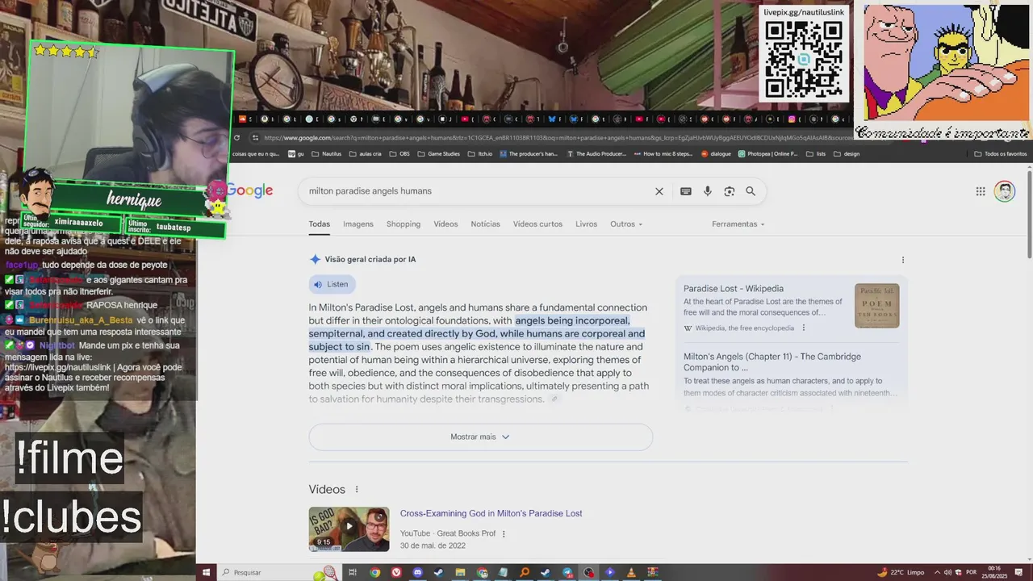
Task: Click the link icon ending the AI paragraph
Action: [x=554, y=399]
